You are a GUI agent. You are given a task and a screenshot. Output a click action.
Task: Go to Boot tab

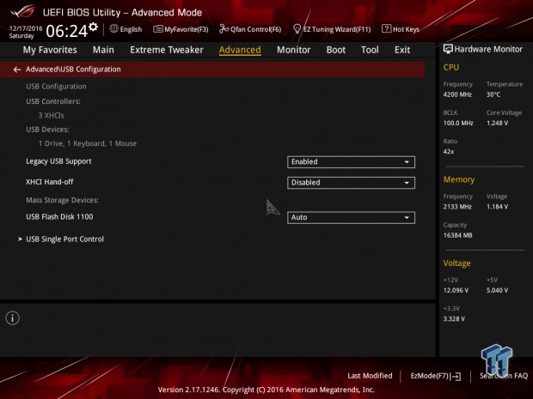coord(336,50)
